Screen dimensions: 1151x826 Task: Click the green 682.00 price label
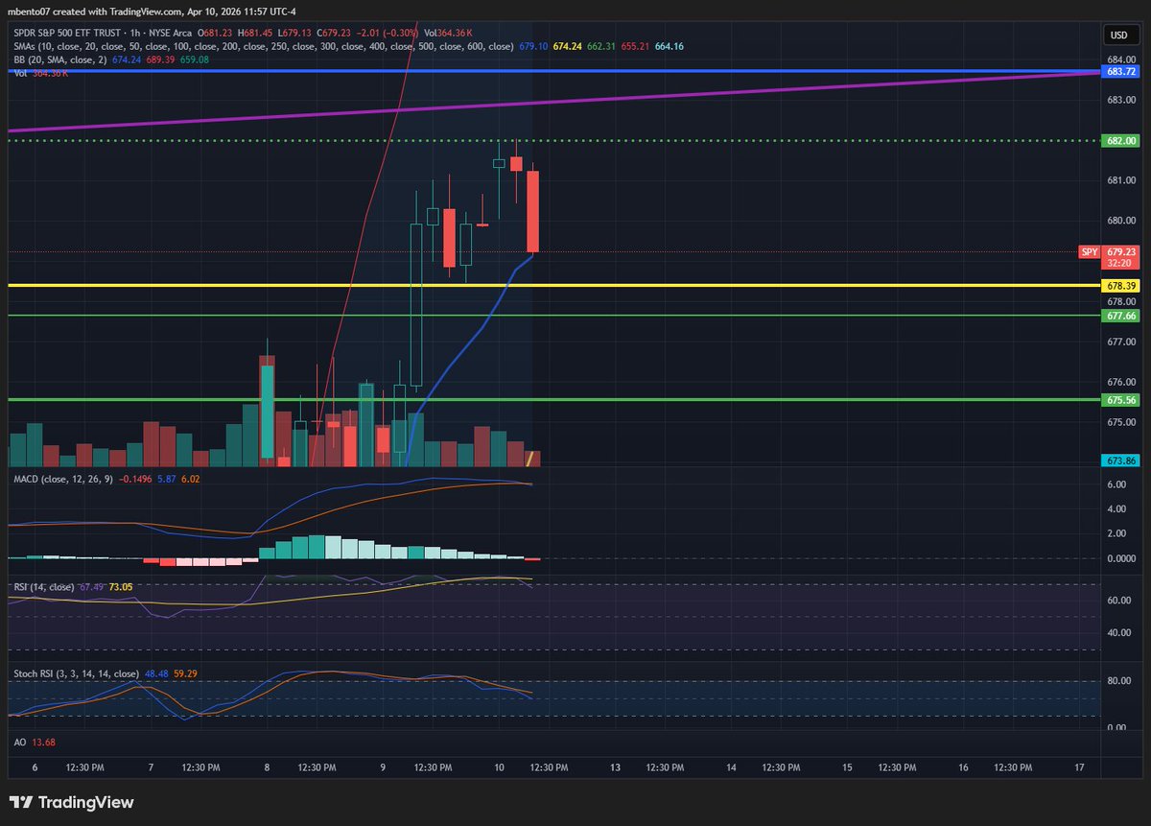point(1121,140)
